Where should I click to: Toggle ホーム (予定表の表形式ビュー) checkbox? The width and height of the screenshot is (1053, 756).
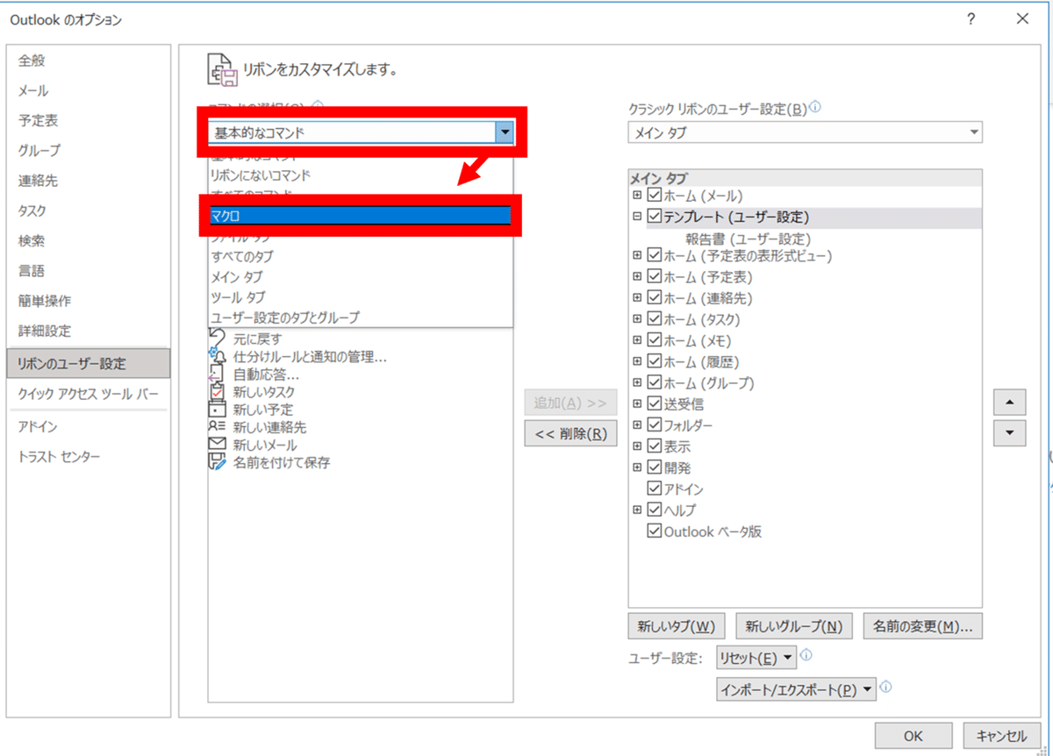click(x=654, y=255)
